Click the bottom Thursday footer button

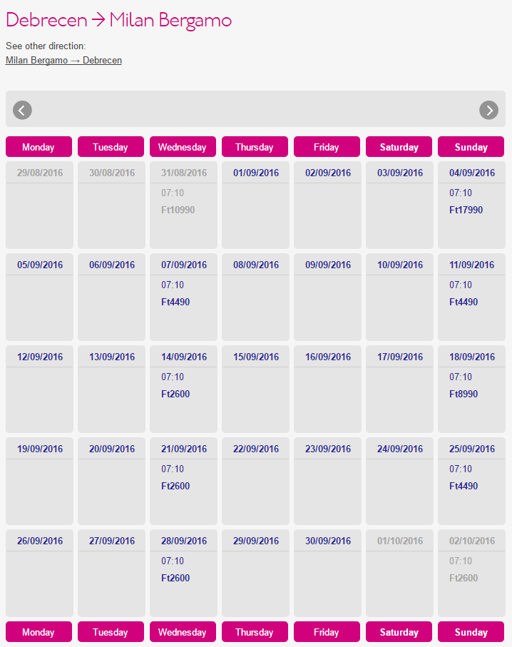tap(255, 632)
